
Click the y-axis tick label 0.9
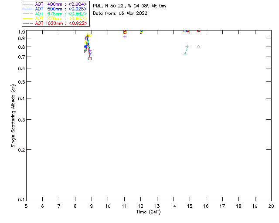tap(21, 38)
